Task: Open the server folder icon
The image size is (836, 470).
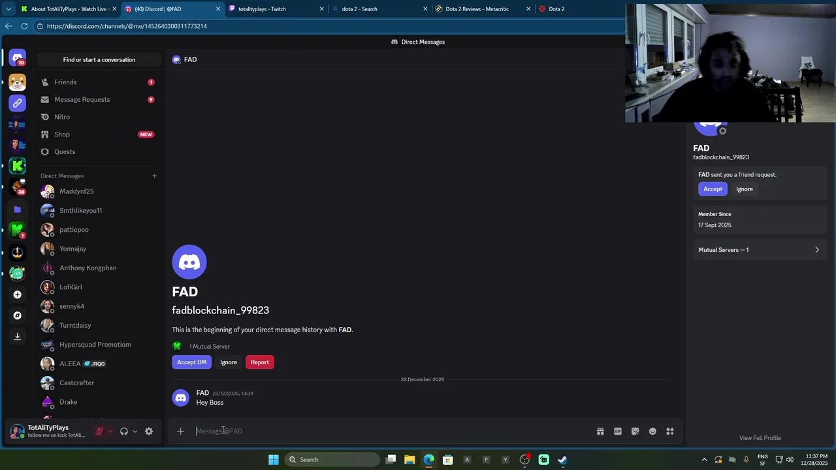Action: pos(18,210)
